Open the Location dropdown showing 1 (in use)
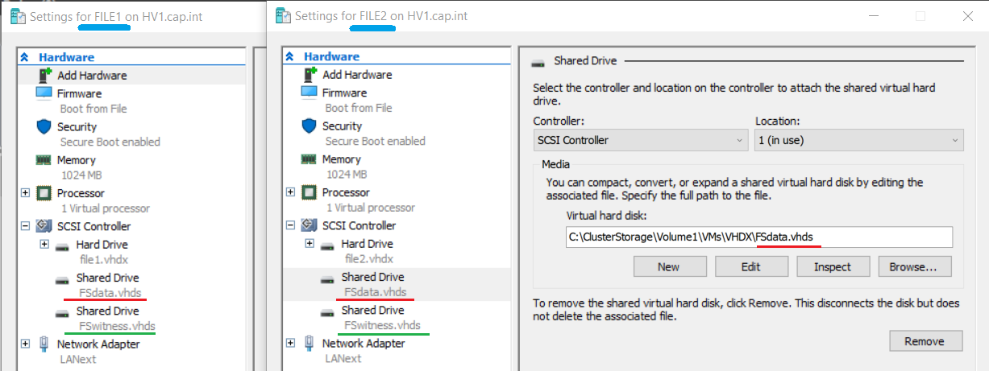Screen dimensions: 989x371 coord(859,140)
